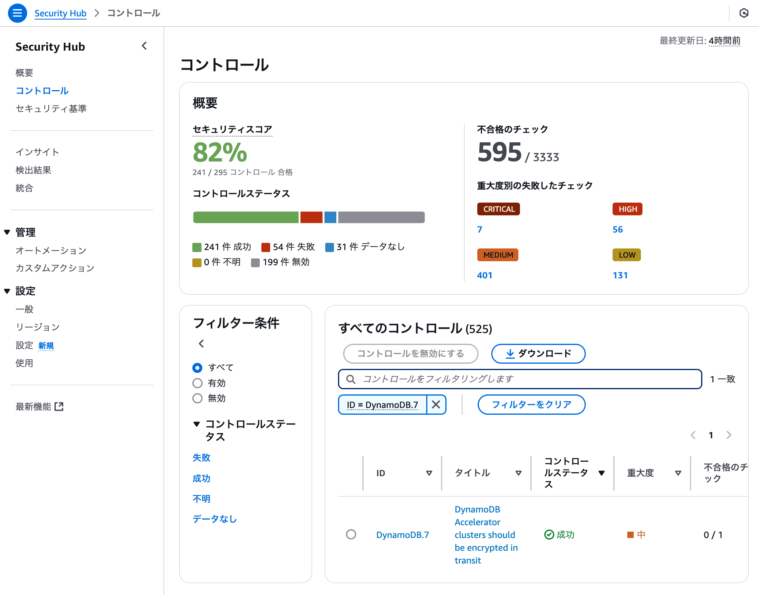Screen dimensions: 759x595
Task: Open the hamburger navigation menu
Action: pyautogui.click(x=17, y=13)
